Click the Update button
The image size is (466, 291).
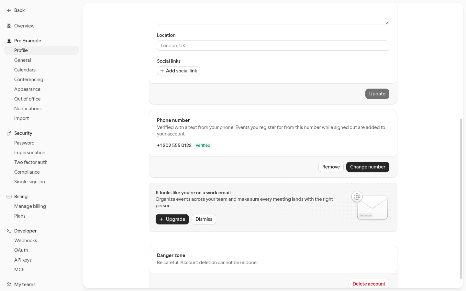pos(377,94)
